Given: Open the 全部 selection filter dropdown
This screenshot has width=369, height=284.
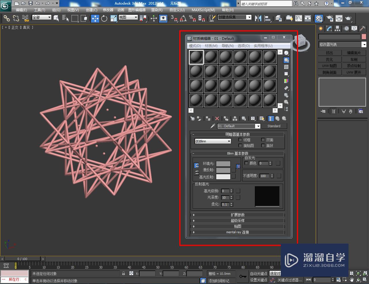Looking at the screenshot, I should click(42, 17).
